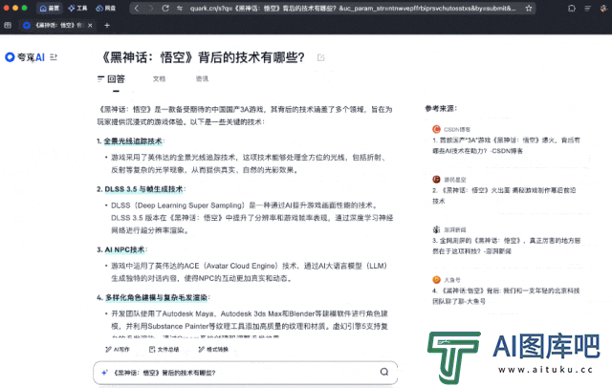This screenshot has height=388, width=612.
Task: Switch to the 资讯 tab
Action: tap(202, 79)
